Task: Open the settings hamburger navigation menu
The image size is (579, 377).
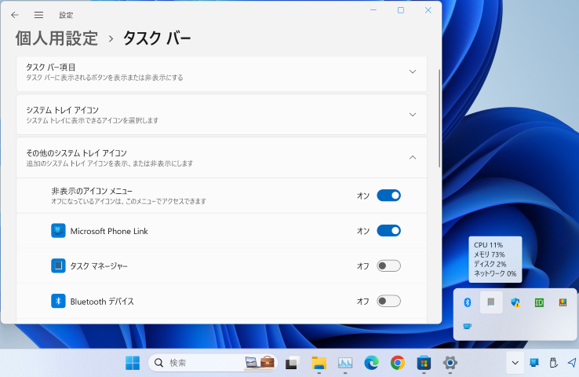Action: (38, 15)
